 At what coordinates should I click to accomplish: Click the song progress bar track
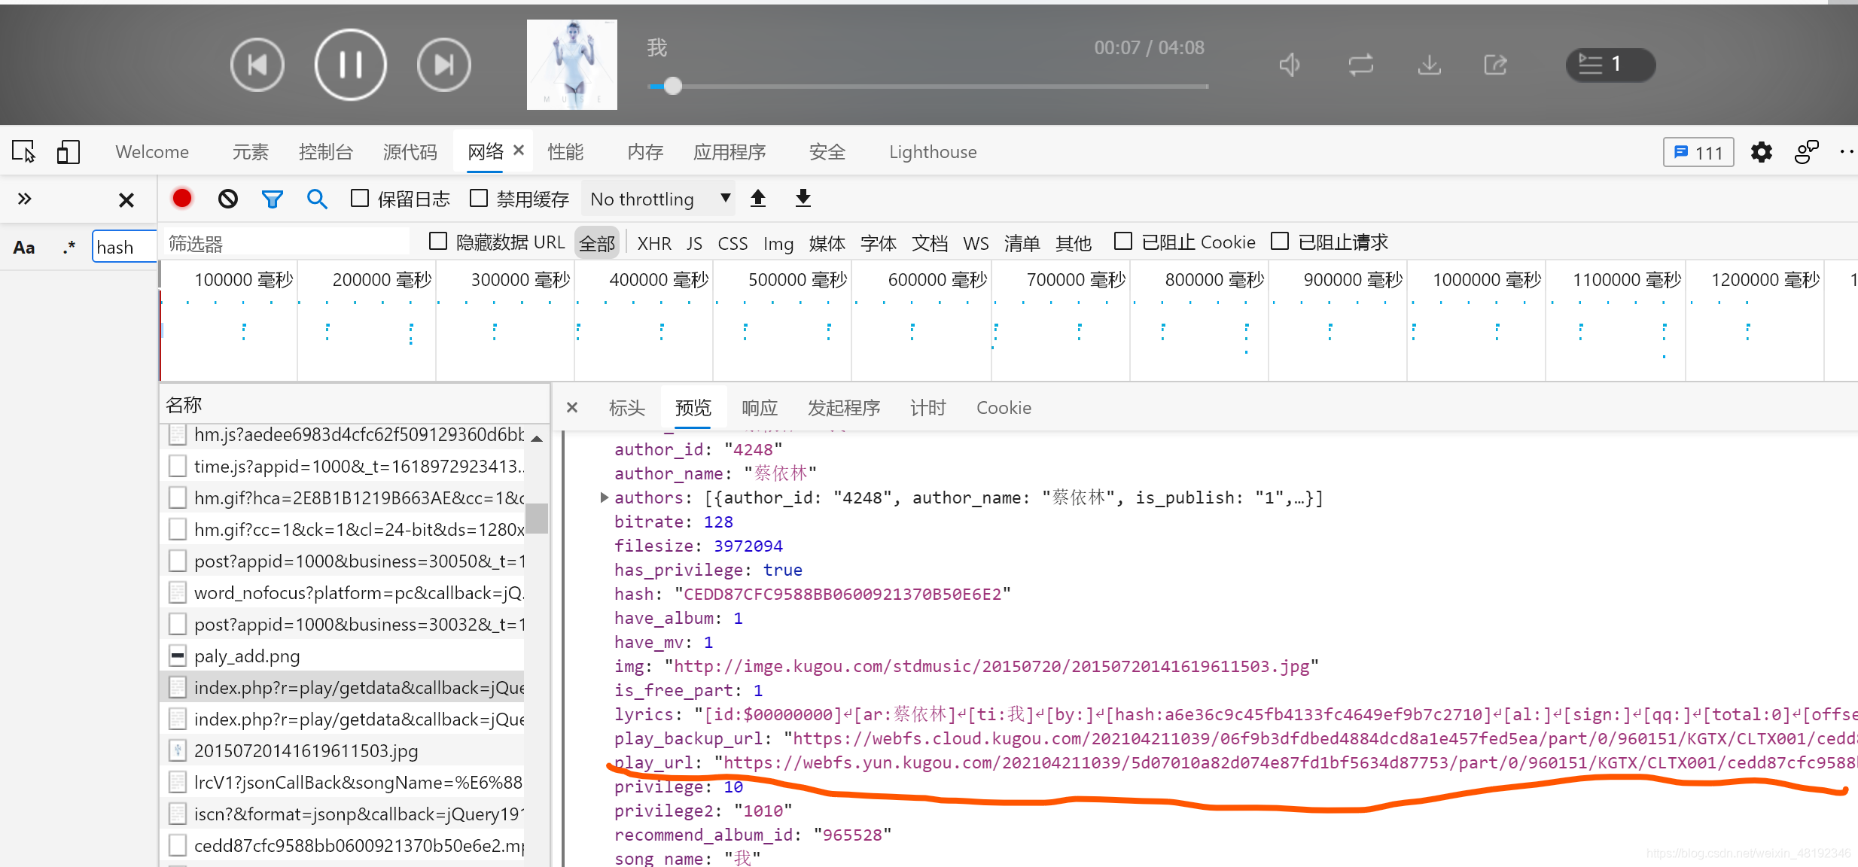(927, 86)
